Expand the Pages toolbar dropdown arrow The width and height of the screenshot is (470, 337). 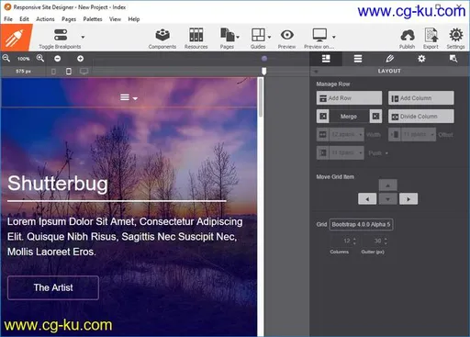click(x=238, y=37)
